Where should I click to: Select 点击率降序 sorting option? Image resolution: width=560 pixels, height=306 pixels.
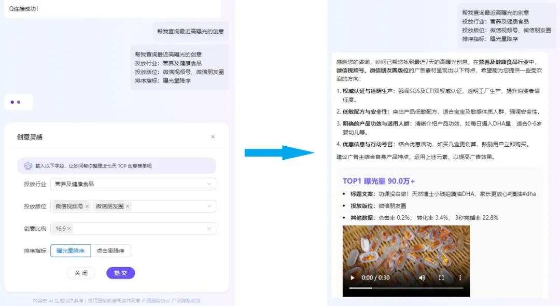click(x=111, y=251)
